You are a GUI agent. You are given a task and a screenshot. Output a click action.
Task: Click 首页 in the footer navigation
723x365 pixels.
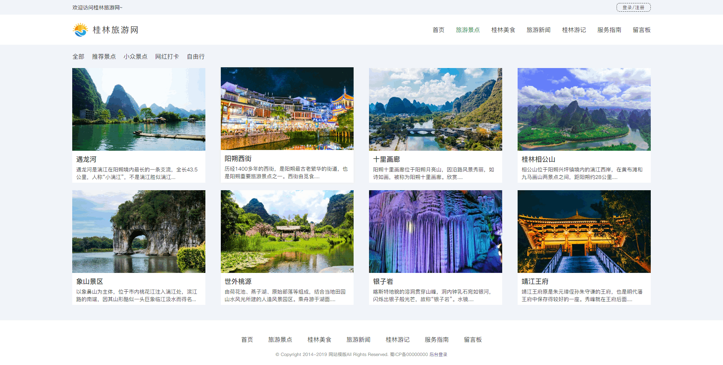tap(247, 339)
